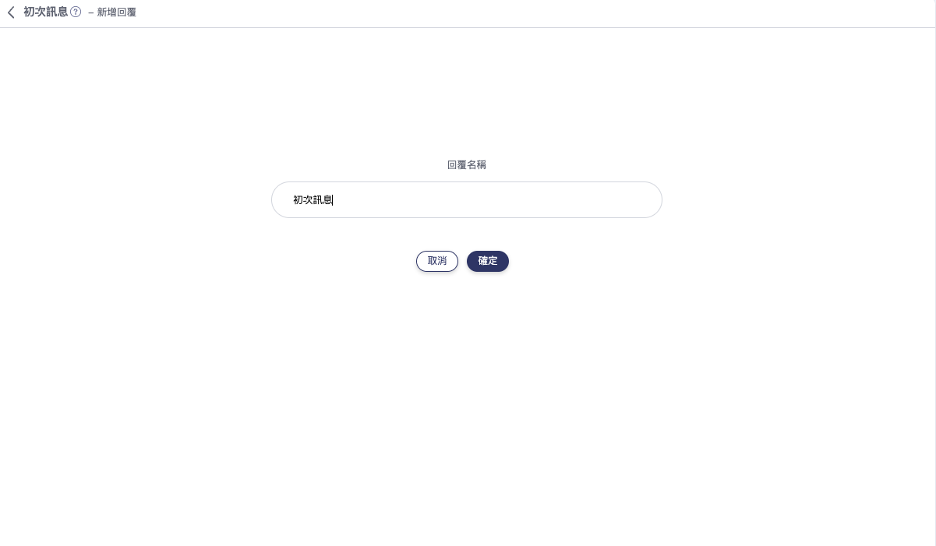
Task: Click the info icon before 新增回覆
Action: [76, 12]
